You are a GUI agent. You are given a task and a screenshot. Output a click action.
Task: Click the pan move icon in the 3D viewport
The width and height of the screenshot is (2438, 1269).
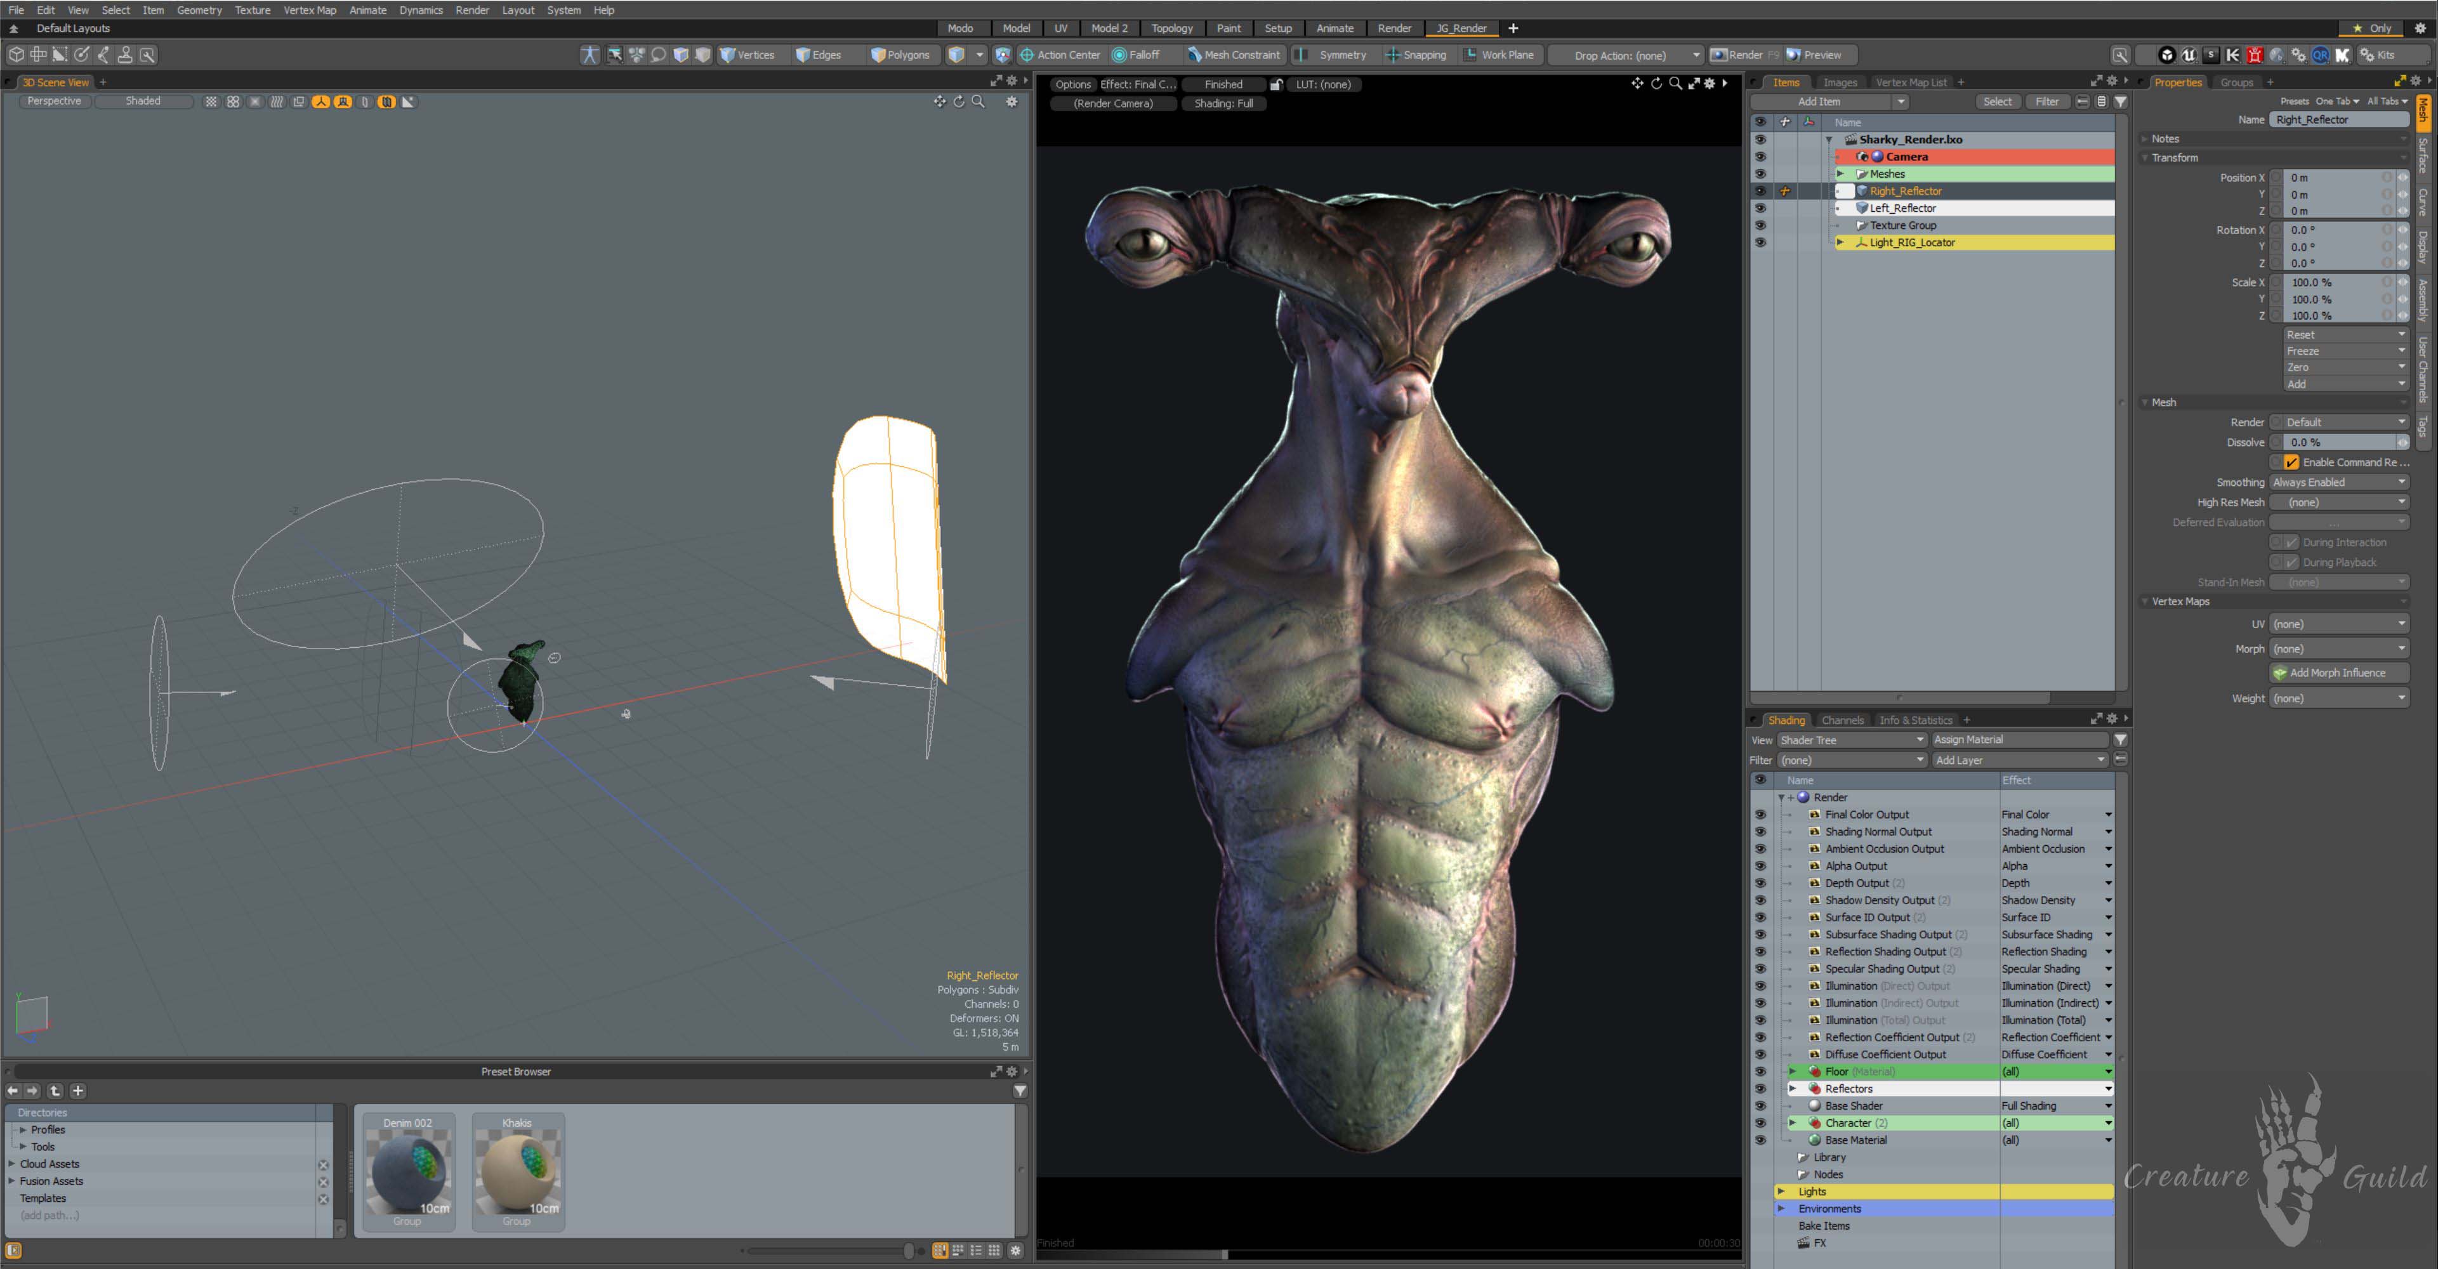(939, 102)
